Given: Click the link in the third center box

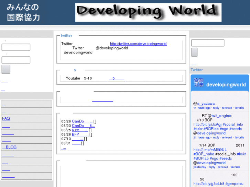Looking at the screenshot, I should [x=102, y=100].
